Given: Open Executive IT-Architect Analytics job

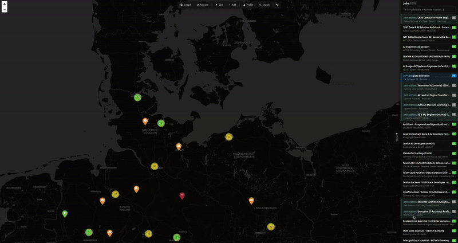Looking at the screenshot, I should [x=429, y=213].
